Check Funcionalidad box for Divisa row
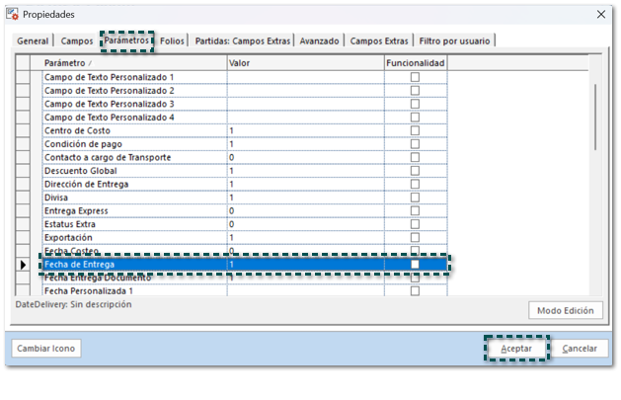Screen dimensions: 621x400 point(415,198)
